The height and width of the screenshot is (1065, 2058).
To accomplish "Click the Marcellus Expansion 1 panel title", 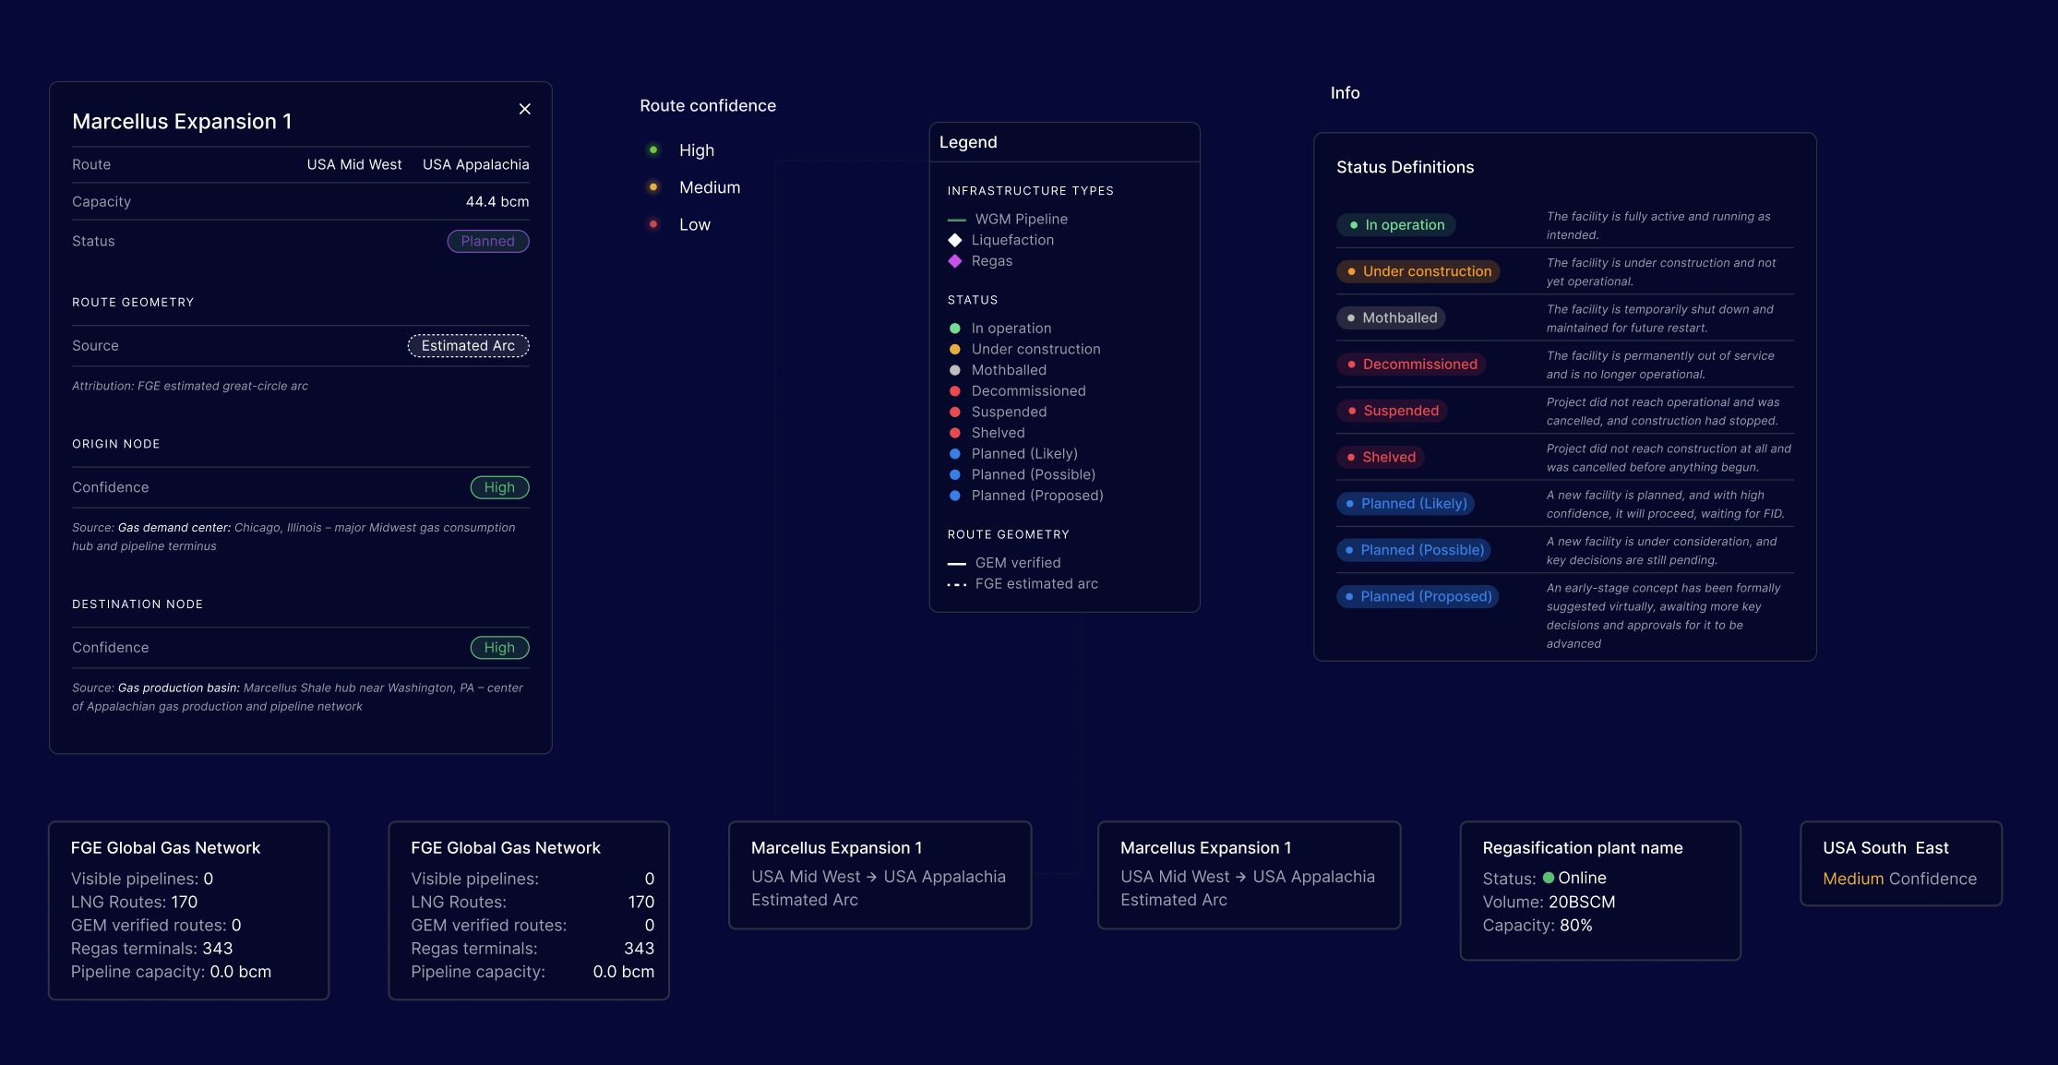I will point(182,122).
